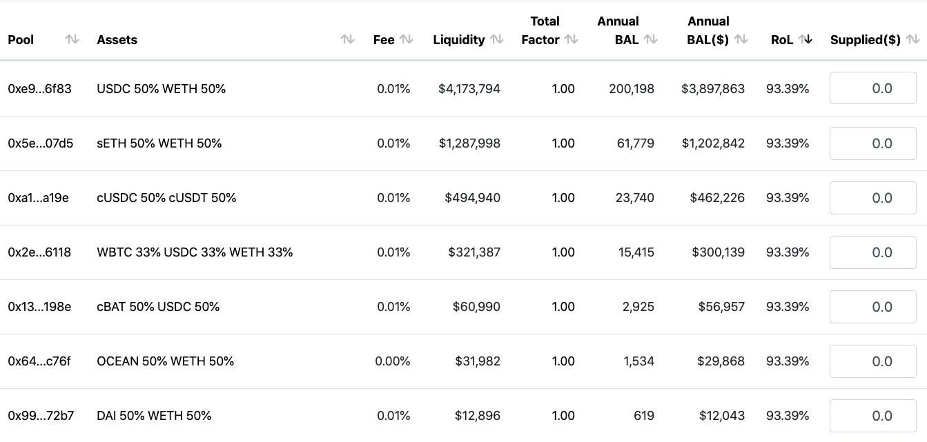Click supplied field for DAI/WETH pool

(x=873, y=416)
